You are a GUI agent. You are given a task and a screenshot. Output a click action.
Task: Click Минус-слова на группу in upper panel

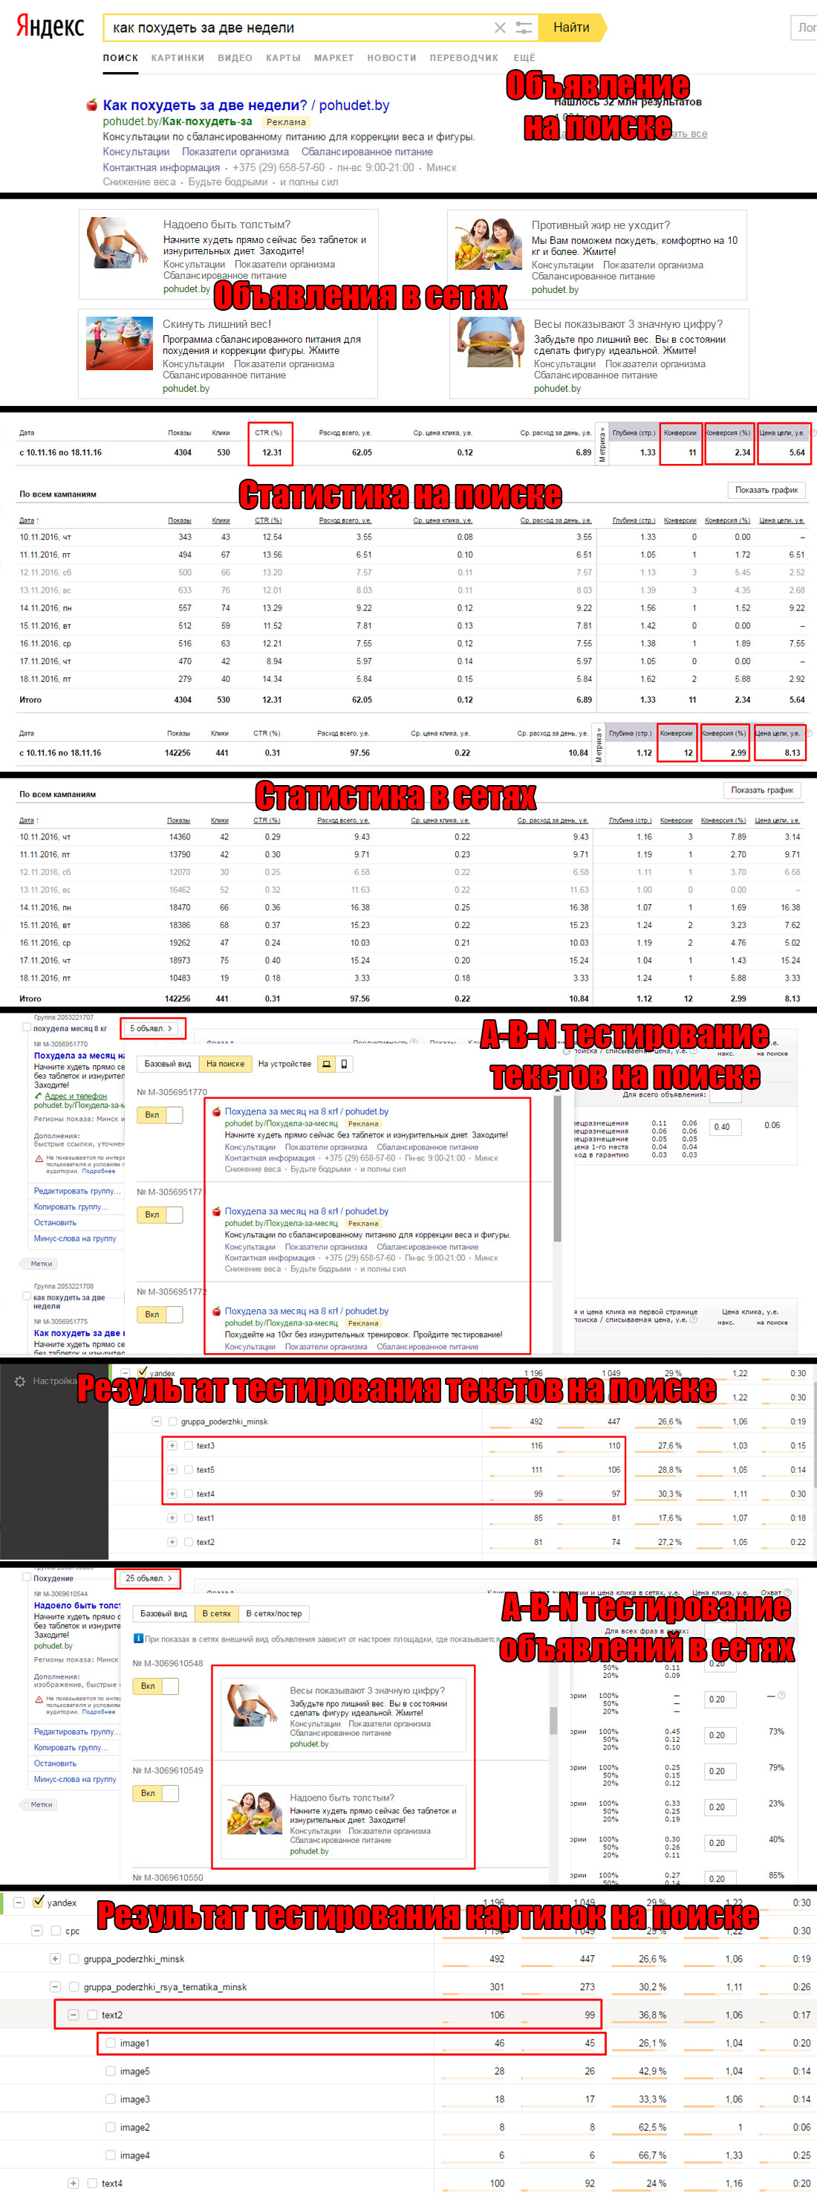[74, 1238]
